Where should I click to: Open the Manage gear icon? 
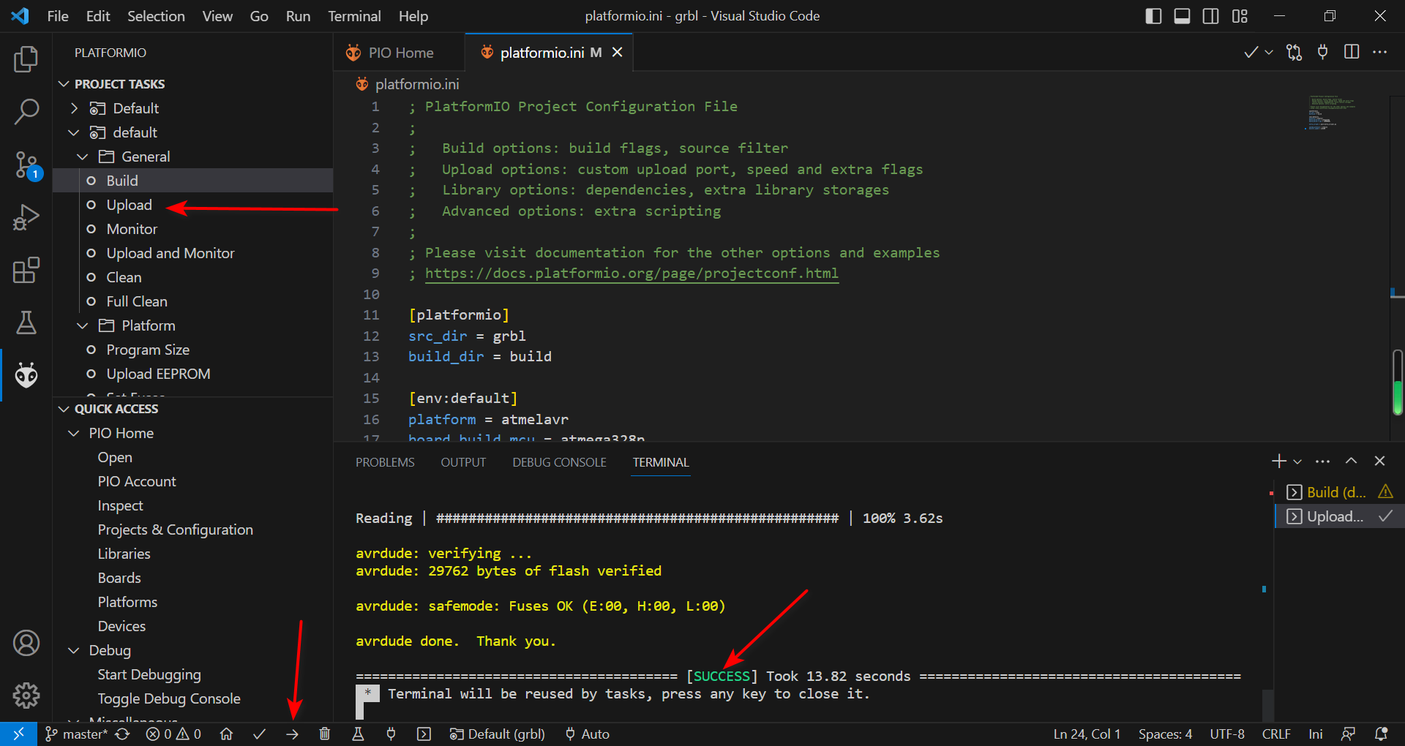(26, 696)
